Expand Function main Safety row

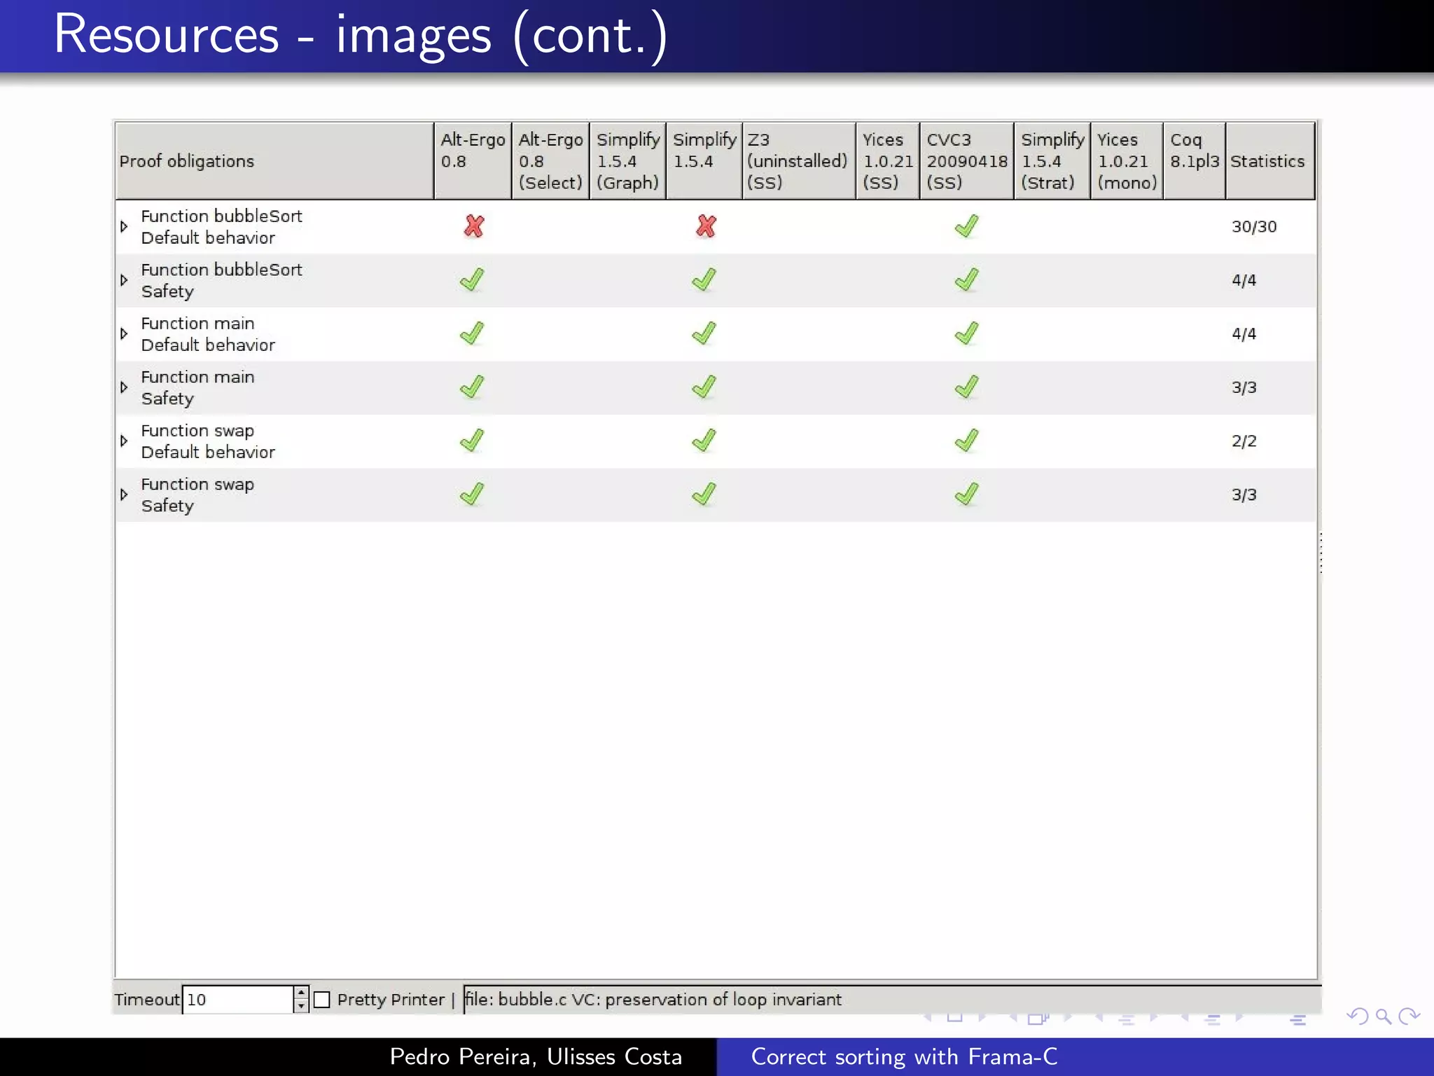pos(124,387)
